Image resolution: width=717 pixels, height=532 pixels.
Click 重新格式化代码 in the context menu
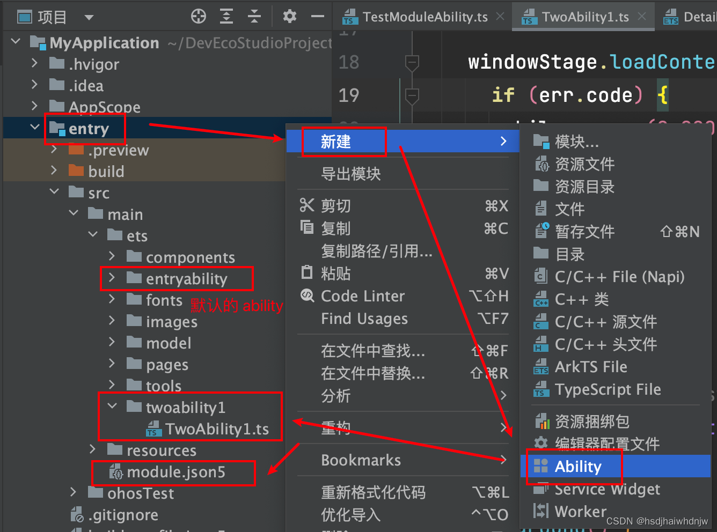tap(374, 492)
